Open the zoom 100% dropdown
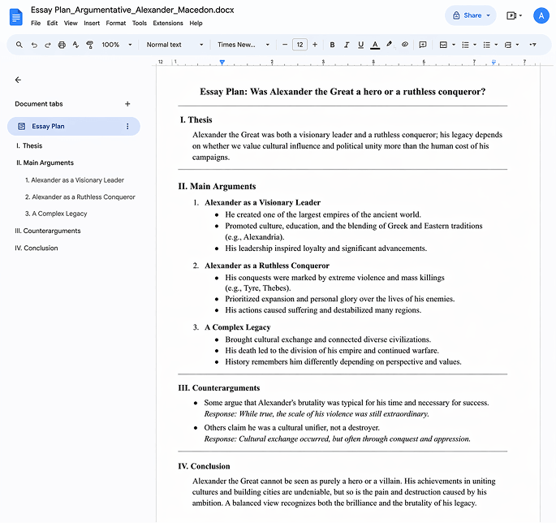This screenshot has width=556, height=523. tap(115, 45)
